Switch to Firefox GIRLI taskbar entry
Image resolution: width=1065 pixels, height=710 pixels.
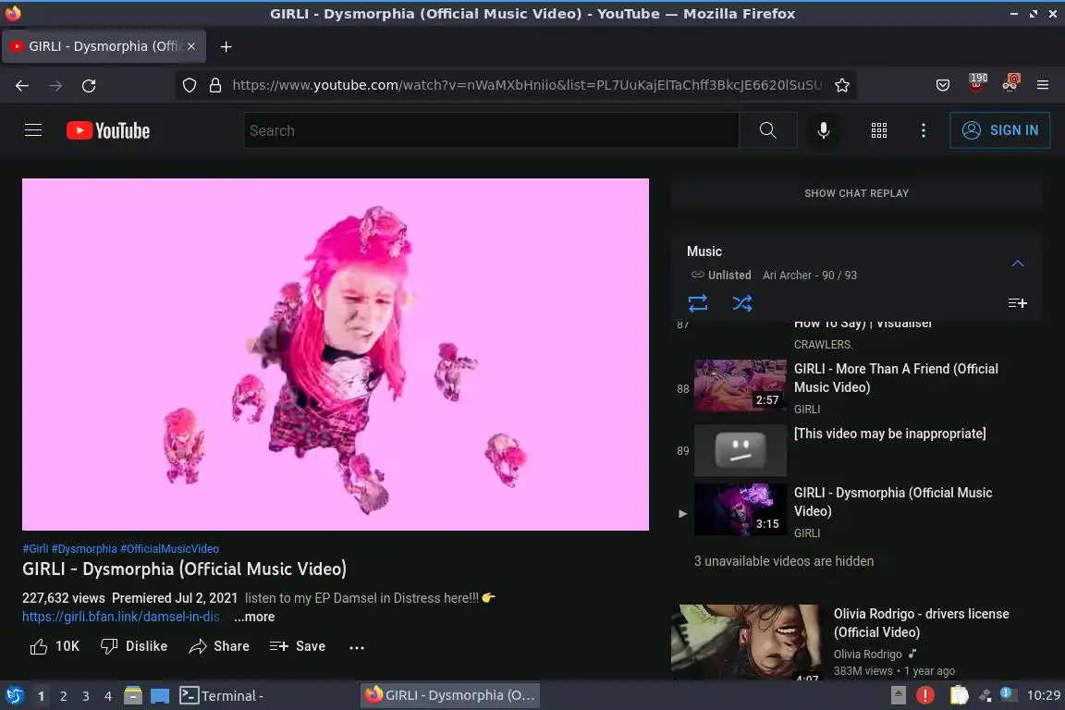point(449,695)
